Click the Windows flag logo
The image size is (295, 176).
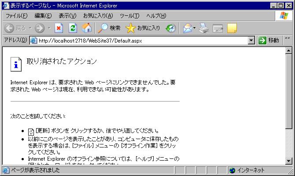284,16
